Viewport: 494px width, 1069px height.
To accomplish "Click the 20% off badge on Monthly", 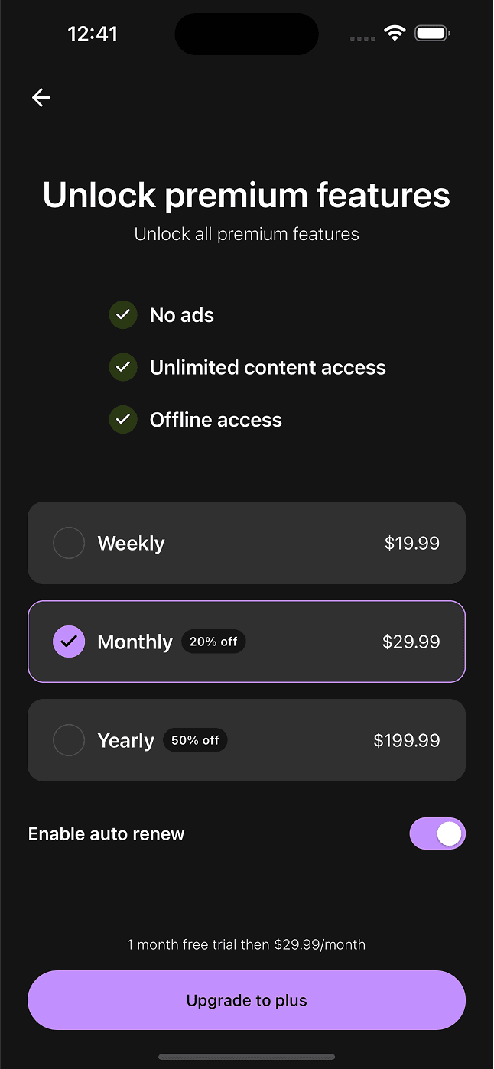I will [x=213, y=642].
